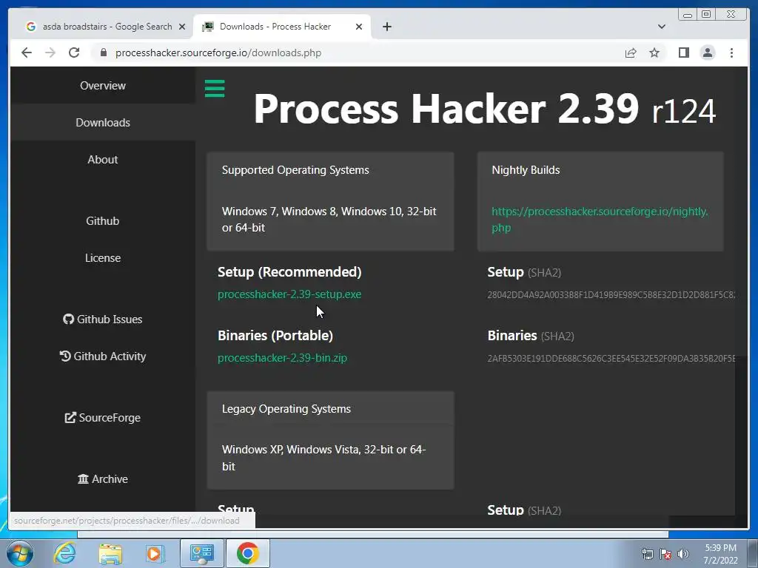
Task: Open the taskbar clock showing 5:39 PM
Action: (x=720, y=554)
